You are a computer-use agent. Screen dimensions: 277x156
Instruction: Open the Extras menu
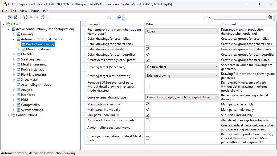click(x=35, y=11)
